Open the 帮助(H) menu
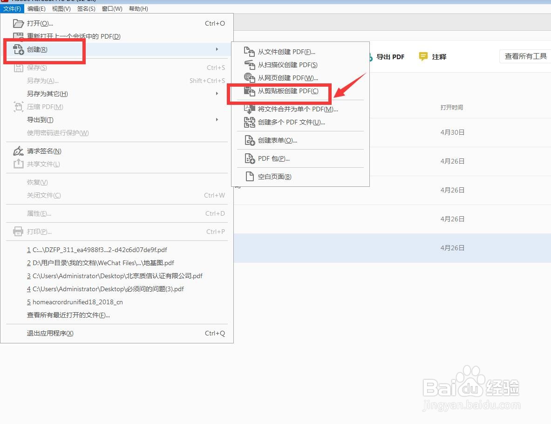 click(x=138, y=8)
